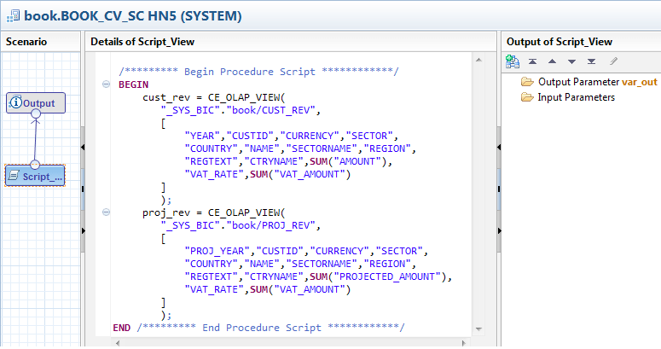Select the Output node in Scenario

[35, 103]
